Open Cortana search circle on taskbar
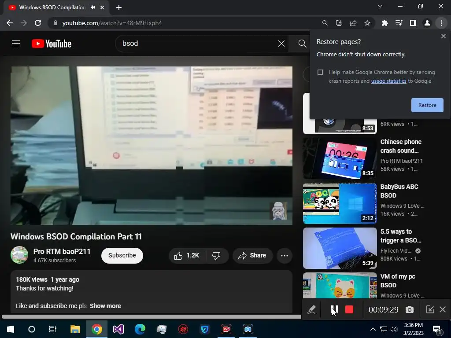This screenshot has height=338, width=451. pos(32,329)
